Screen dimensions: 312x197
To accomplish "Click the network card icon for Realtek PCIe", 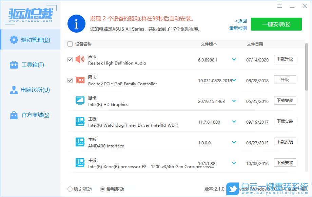I will [80, 80].
